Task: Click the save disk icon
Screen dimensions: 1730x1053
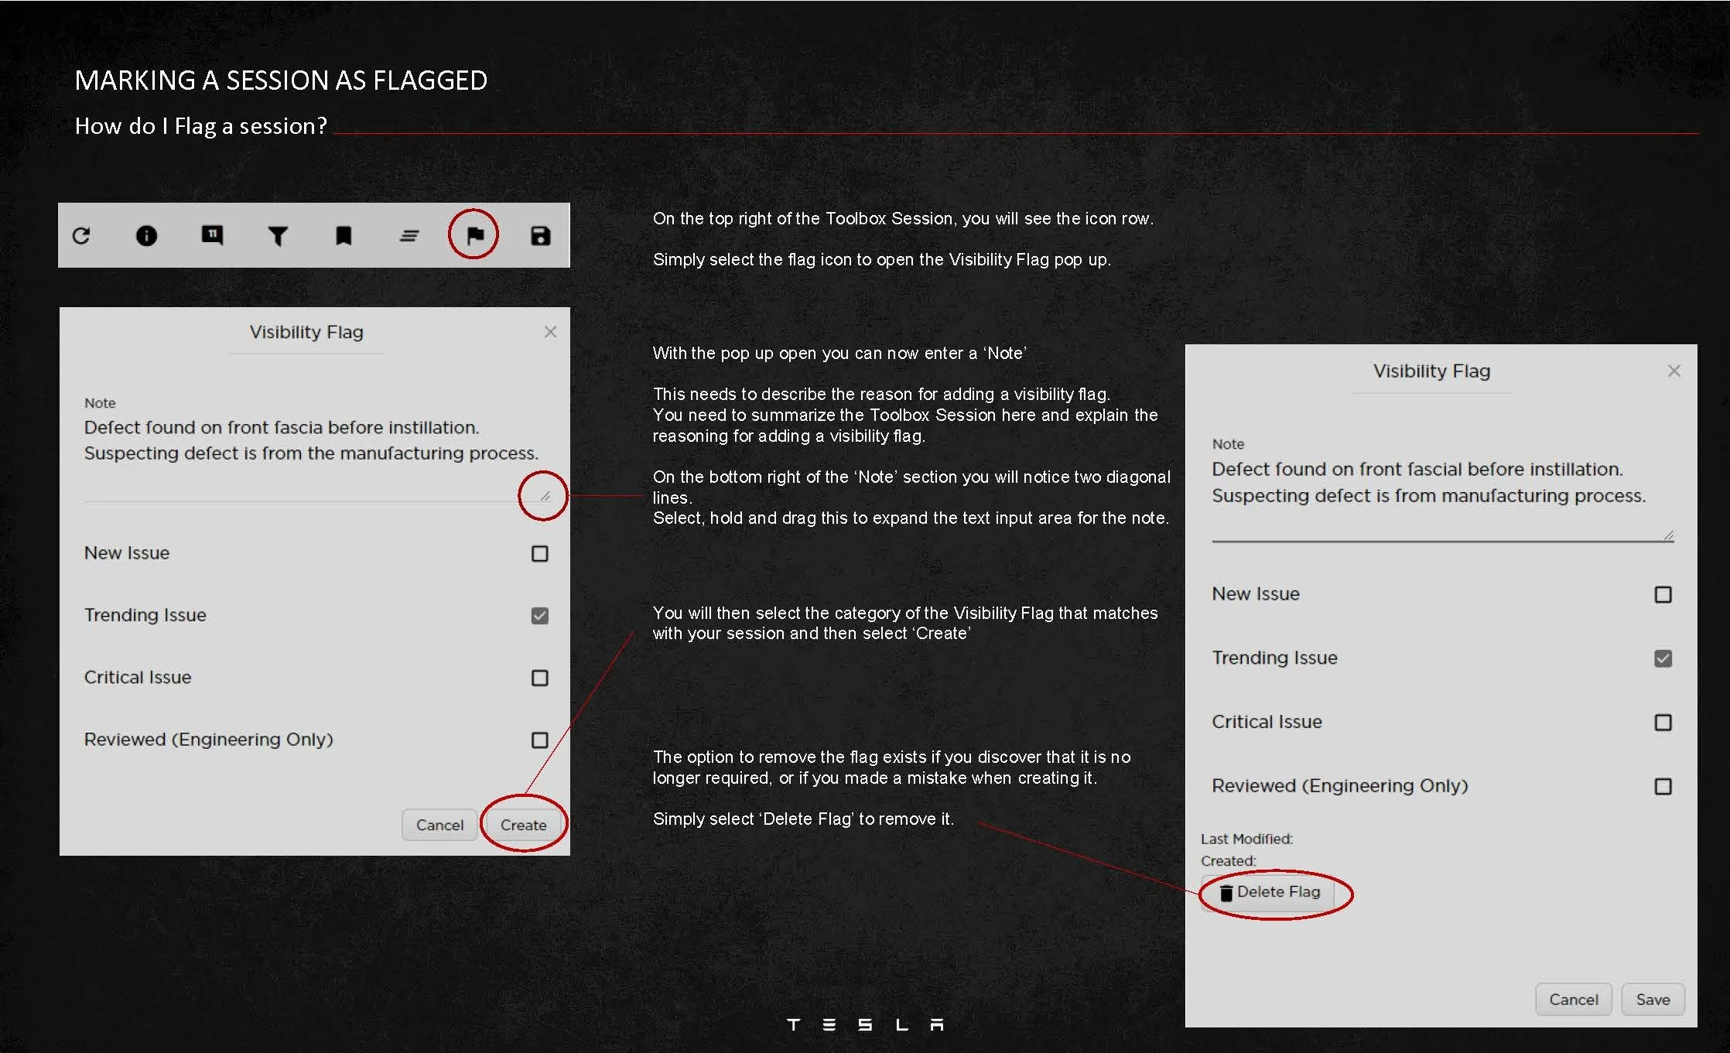Action: point(540,235)
